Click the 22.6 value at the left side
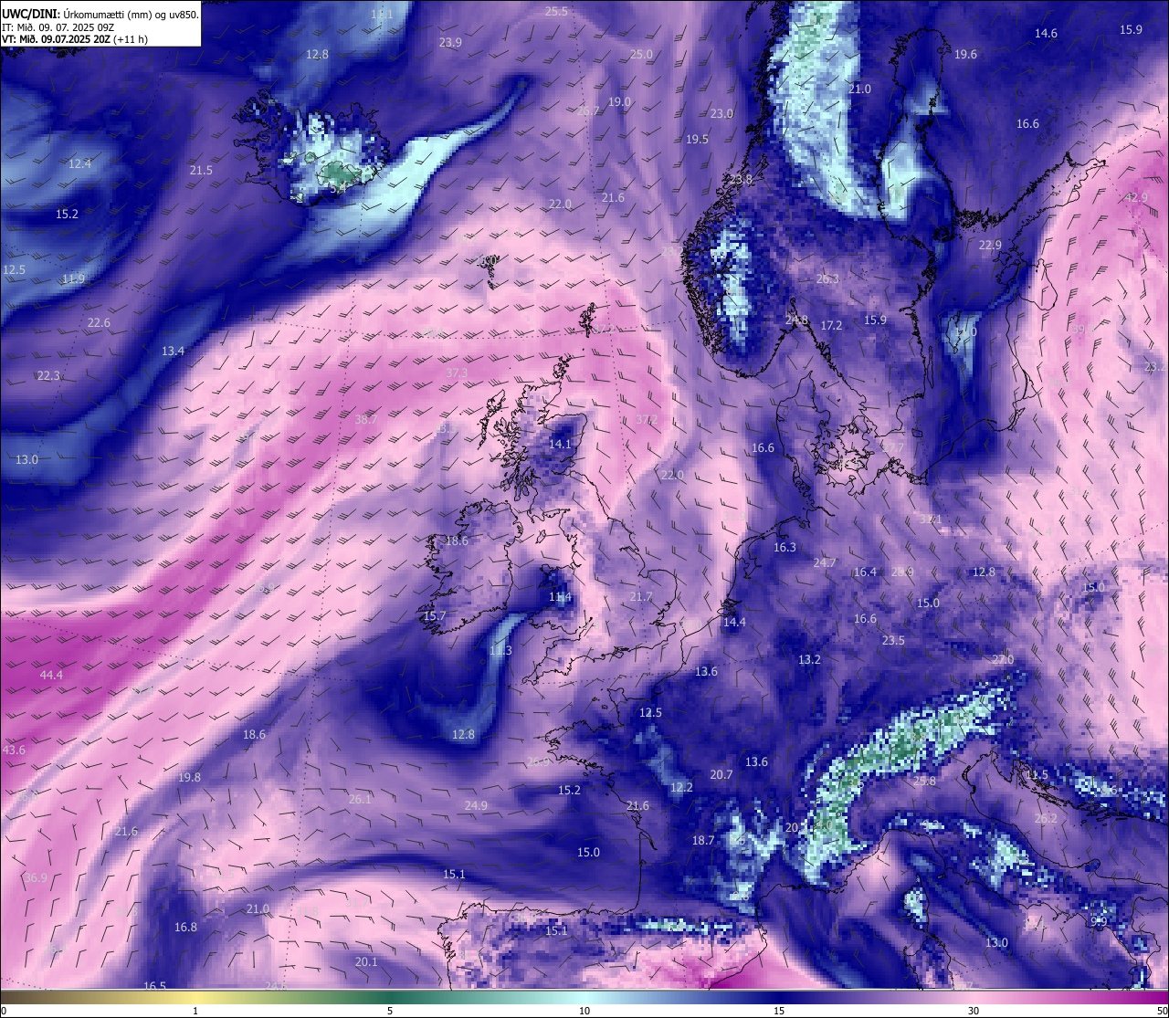1169x1018 pixels. [99, 322]
